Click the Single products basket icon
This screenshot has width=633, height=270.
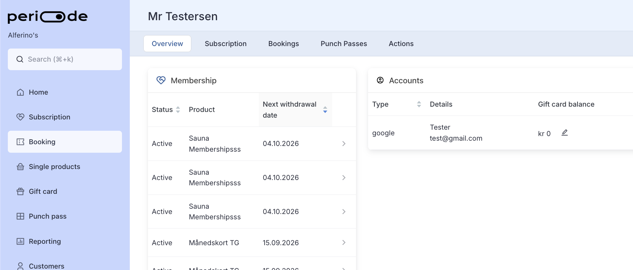pos(20,167)
